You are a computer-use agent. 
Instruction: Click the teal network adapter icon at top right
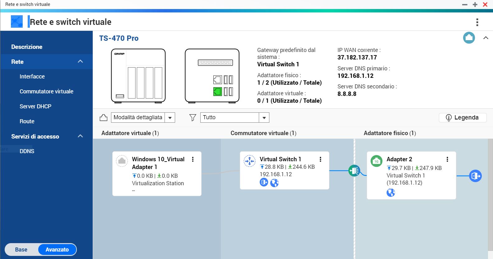tap(469, 38)
